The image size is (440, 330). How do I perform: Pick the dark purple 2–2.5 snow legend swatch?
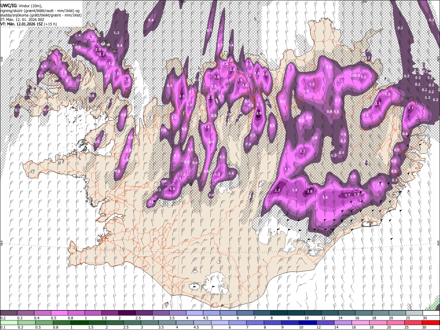pyautogui.click(x=126, y=313)
